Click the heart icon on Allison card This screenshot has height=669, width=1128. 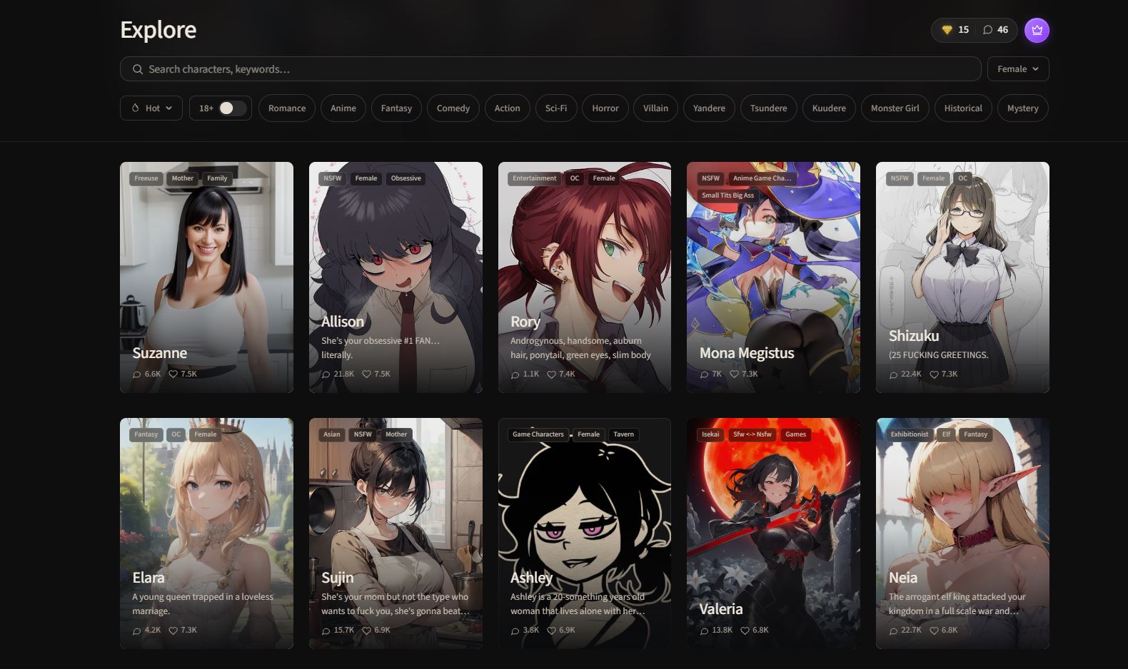[366, 374]
